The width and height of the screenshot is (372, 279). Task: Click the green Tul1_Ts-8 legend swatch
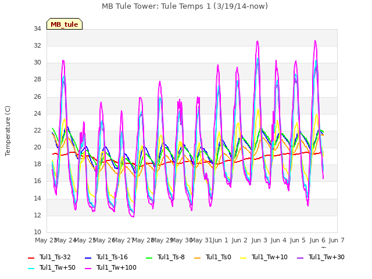click(149, 257)
